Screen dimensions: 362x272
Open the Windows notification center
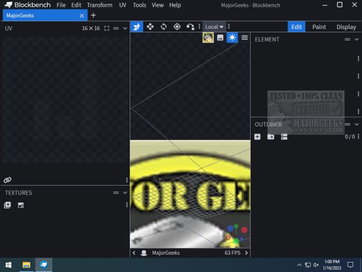tap(350, 265)
